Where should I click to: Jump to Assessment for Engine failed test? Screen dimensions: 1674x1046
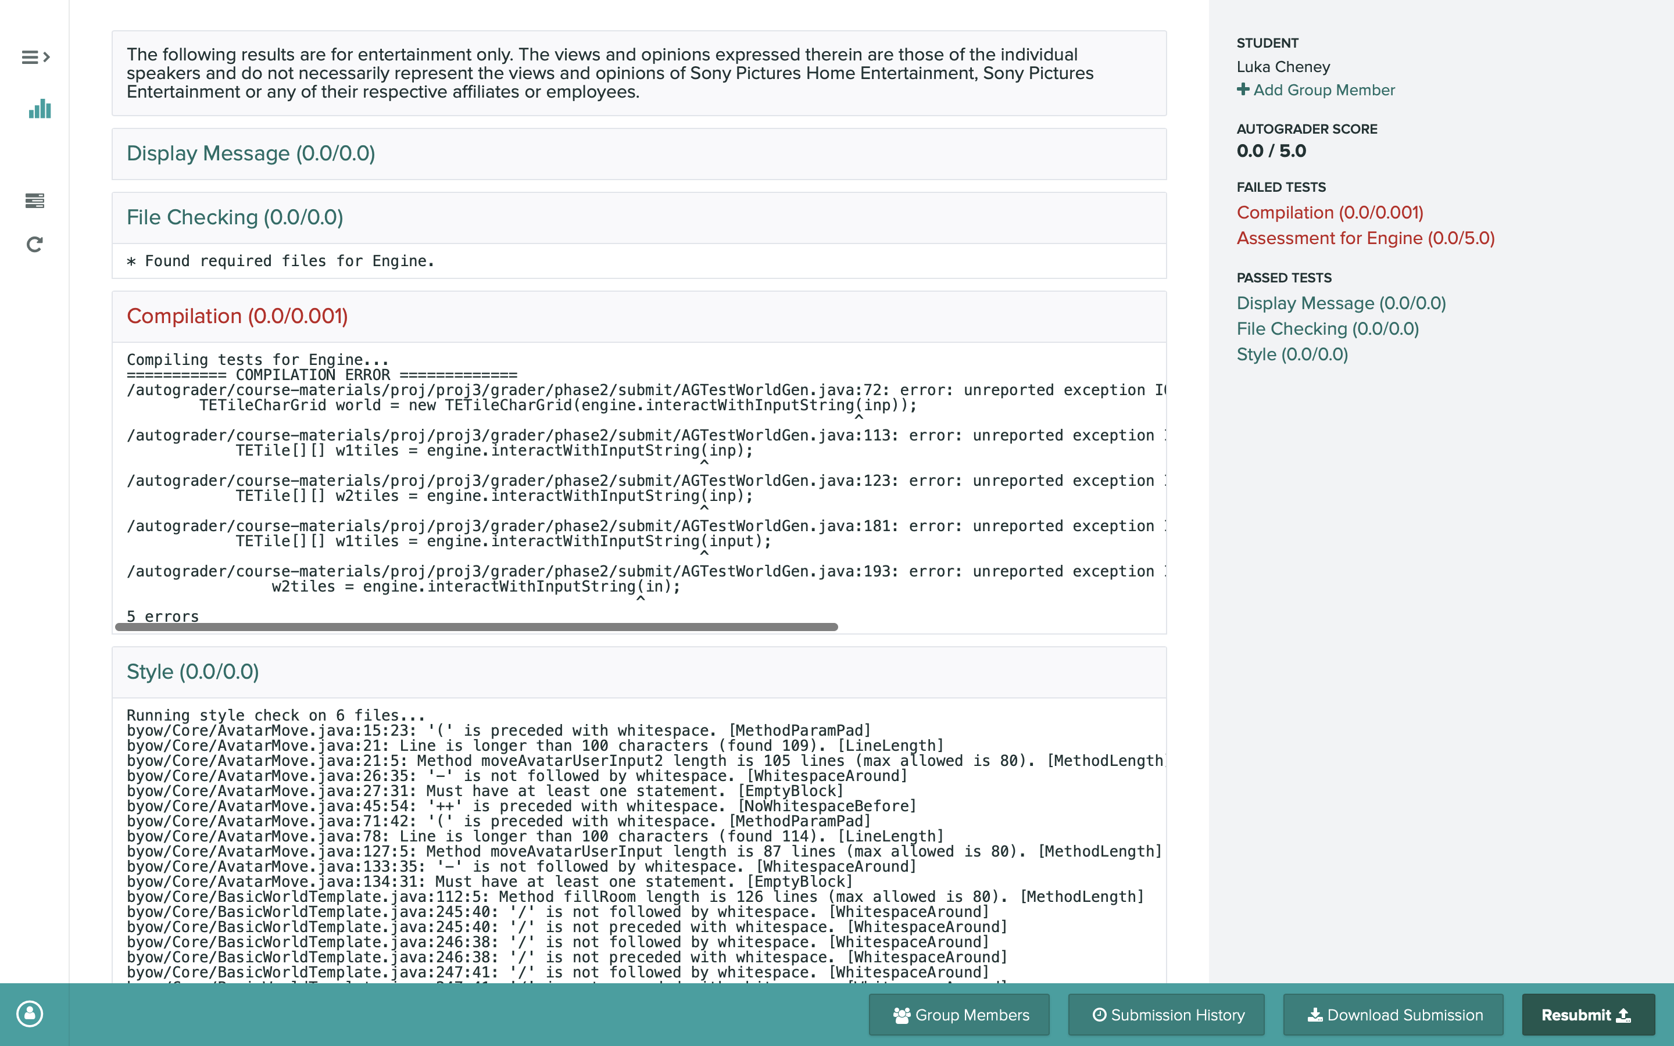click(1365, 238)
